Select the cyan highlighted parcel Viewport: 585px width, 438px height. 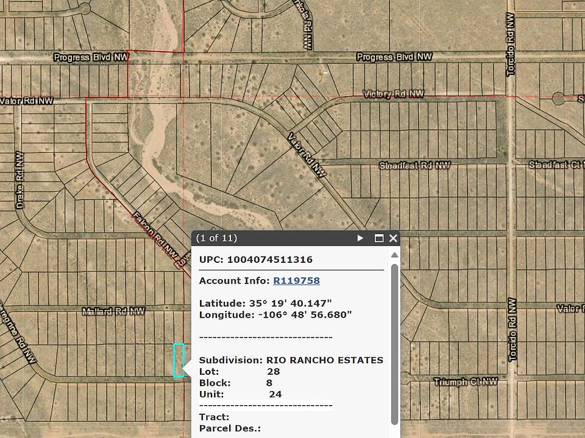179,360
